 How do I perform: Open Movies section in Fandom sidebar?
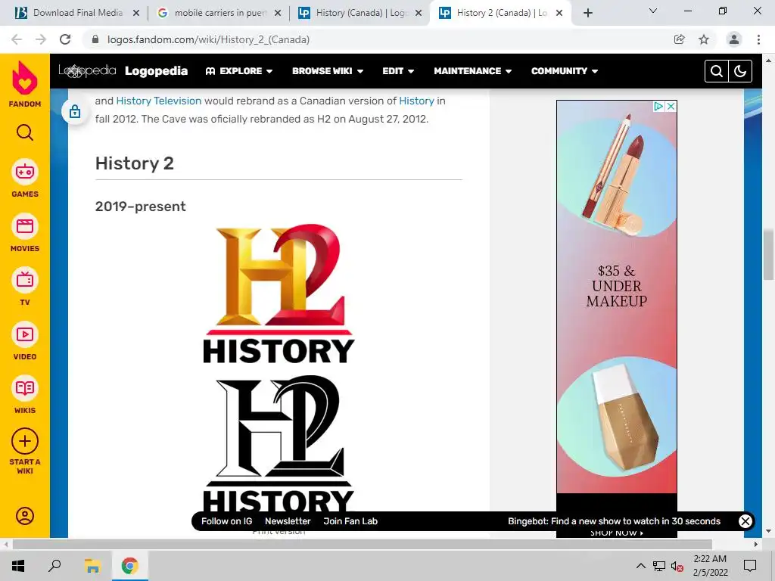[x=25, y=233]
